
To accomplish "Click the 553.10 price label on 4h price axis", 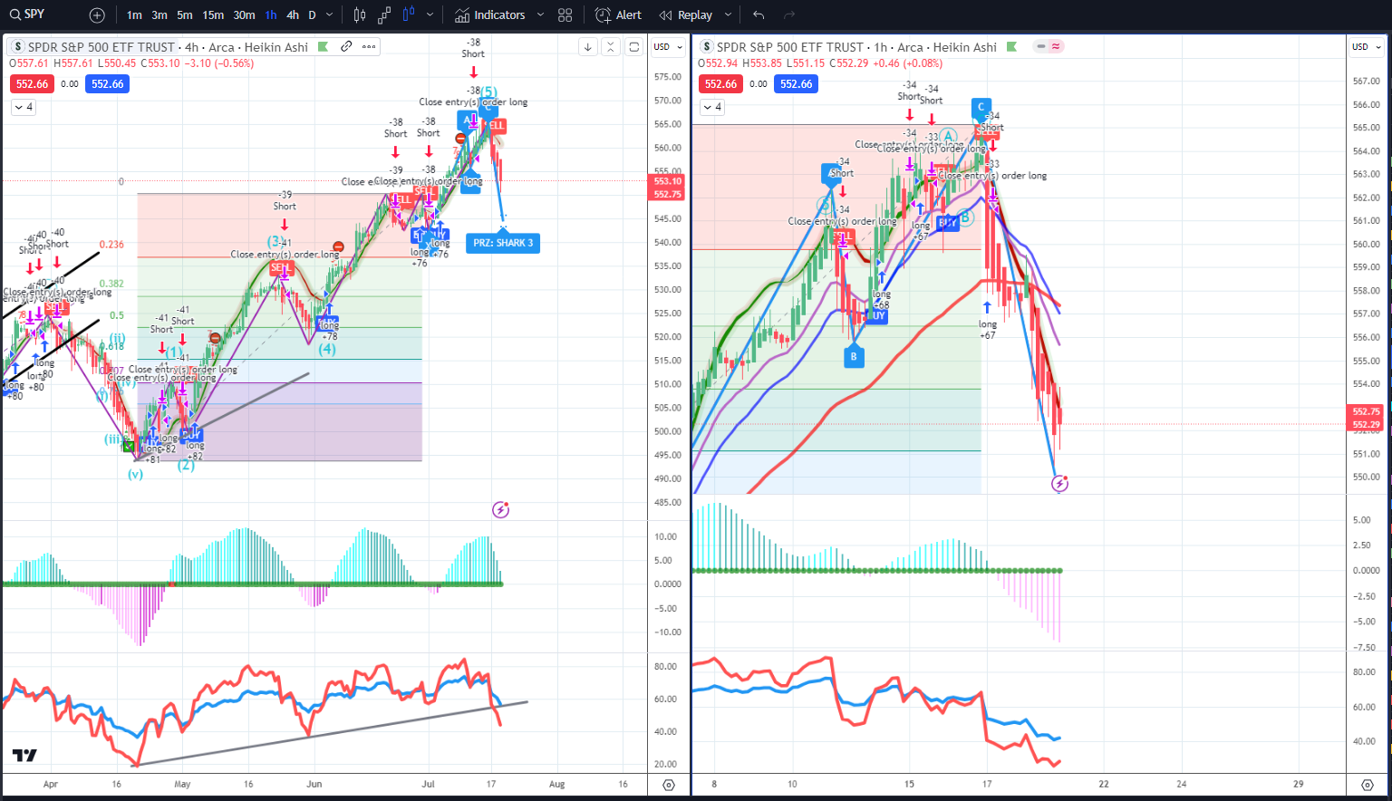I will pyautogui.click(x=668, y=181).
